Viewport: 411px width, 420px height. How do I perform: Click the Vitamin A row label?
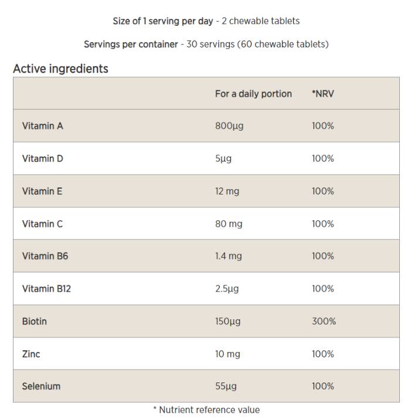coord(42,126)
